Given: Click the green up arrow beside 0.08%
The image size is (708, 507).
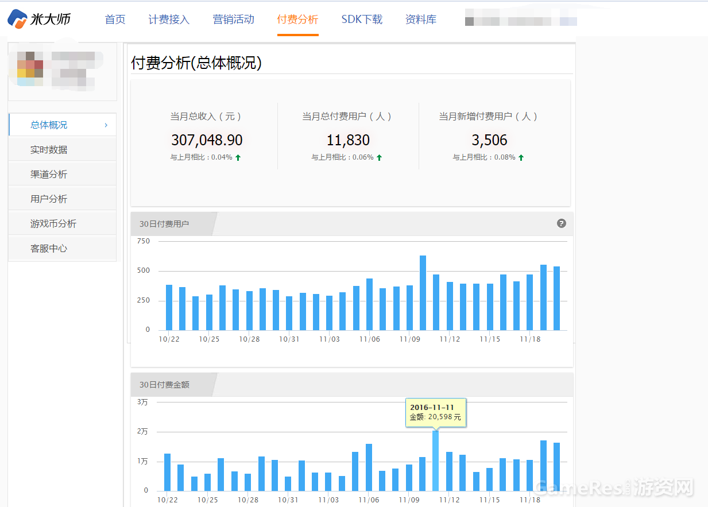Looking at the screenshot, I should coord(521,157).
